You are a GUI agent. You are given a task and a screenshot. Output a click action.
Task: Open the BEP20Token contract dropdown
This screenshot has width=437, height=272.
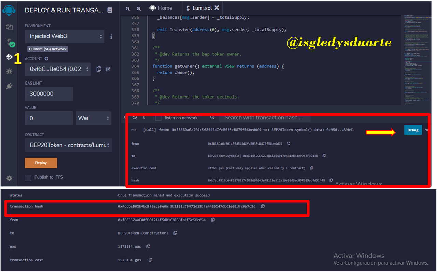(x=68, y=145)
